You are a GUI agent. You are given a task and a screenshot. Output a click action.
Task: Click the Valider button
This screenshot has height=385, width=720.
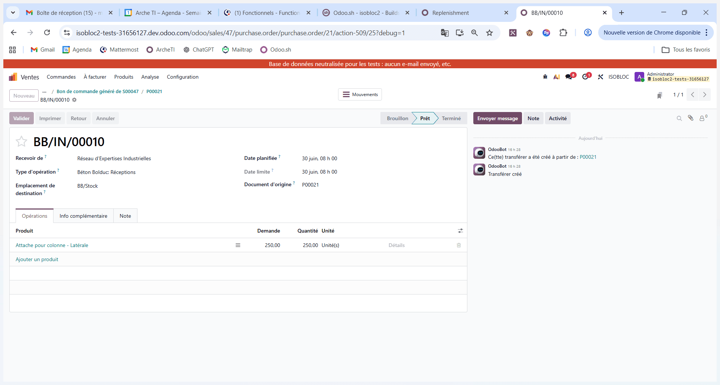coord(22,118)
